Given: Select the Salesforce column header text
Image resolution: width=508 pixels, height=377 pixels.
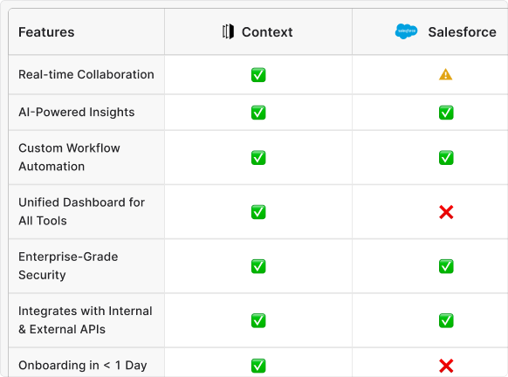Looking at the screenshot, I should (x=463, y=32).
